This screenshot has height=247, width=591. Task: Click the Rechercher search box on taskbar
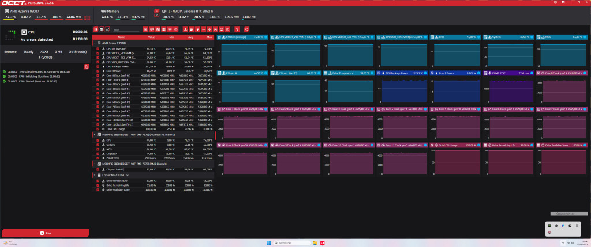[x=290, y=243]
